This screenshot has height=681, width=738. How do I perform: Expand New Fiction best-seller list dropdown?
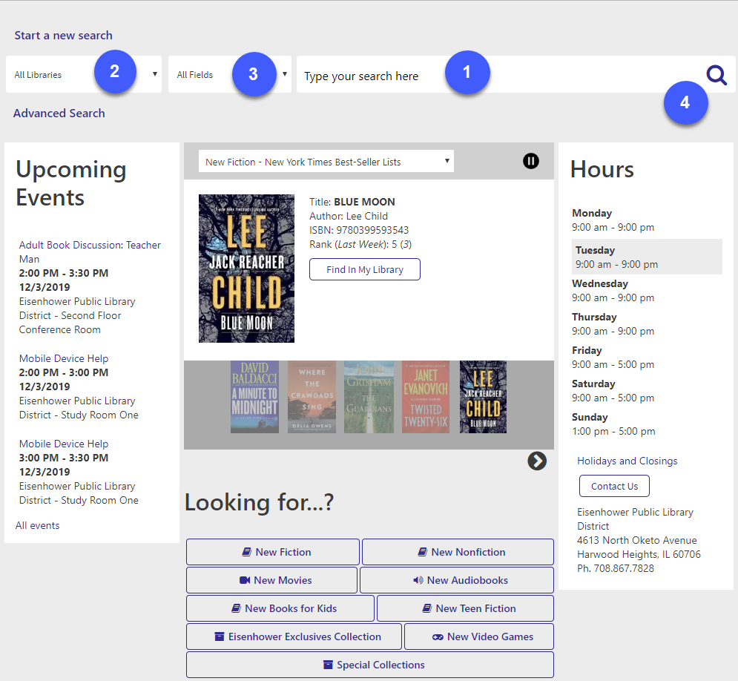(326, 162)
